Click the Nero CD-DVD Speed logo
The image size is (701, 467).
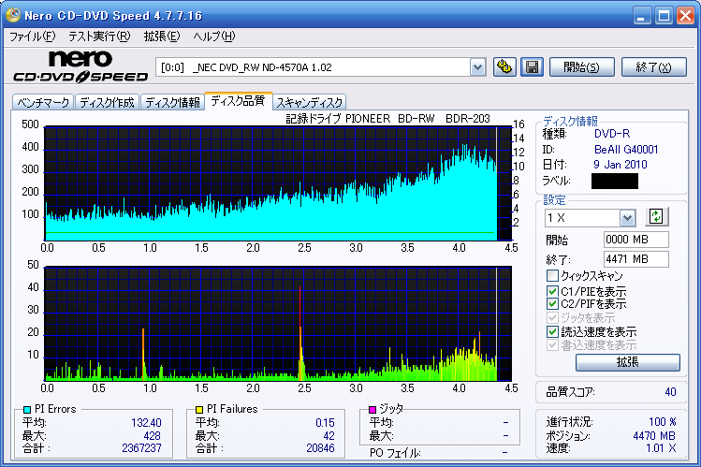(x=80, y=66)
